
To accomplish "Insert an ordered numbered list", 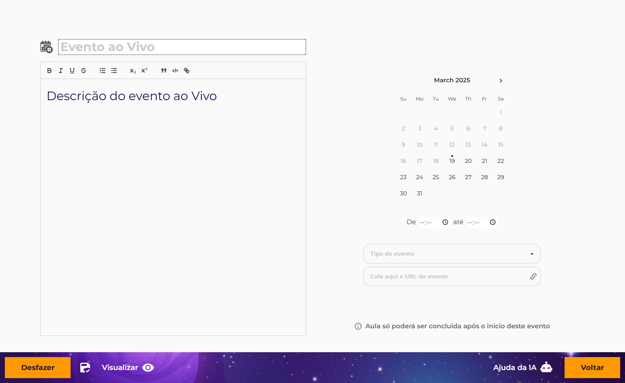I will [x=103, y=71].
